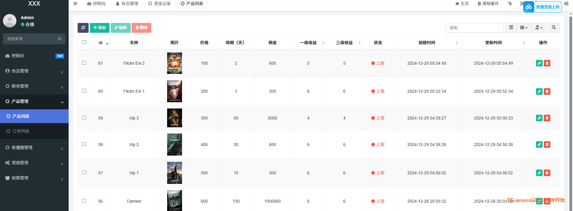The image size is (573, 211).
Task: Click the language translate icon in top bar
Action: 510,4
